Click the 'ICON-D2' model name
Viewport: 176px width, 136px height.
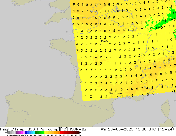click(78, 129)
